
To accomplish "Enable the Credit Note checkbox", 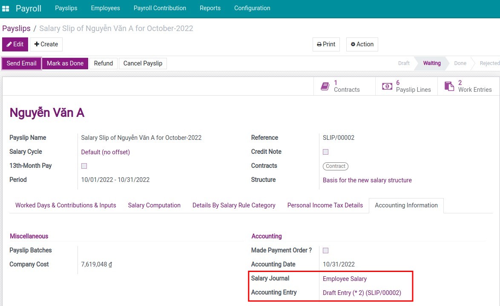I will coord(325,152).
